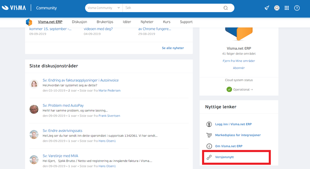Open the rocket what's new icon
Viewport: 310px width, 169px height.
tap(267, 8)
